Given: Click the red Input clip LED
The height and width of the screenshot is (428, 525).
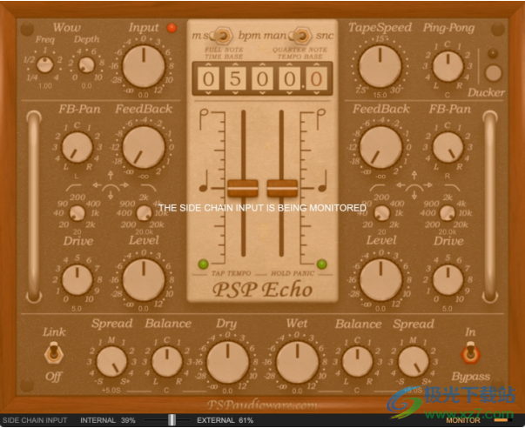Looking at the screenshot, I should (x=172, y=28).
